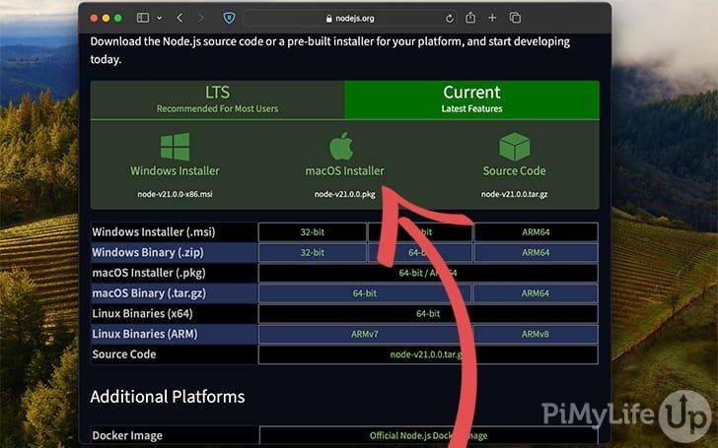Open the Source Code link under the cube
This screenshot has width=718, height=448.
click(514, 171)
